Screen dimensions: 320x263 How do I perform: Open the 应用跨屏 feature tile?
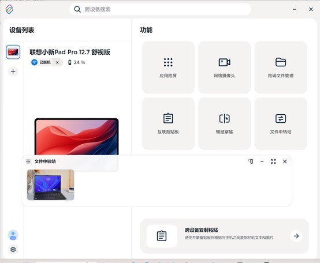click(x=168, y=67)
